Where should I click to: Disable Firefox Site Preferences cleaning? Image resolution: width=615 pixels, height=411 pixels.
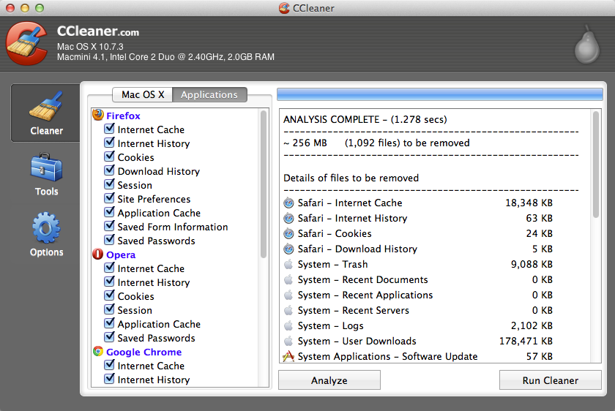tap(109, 198)
